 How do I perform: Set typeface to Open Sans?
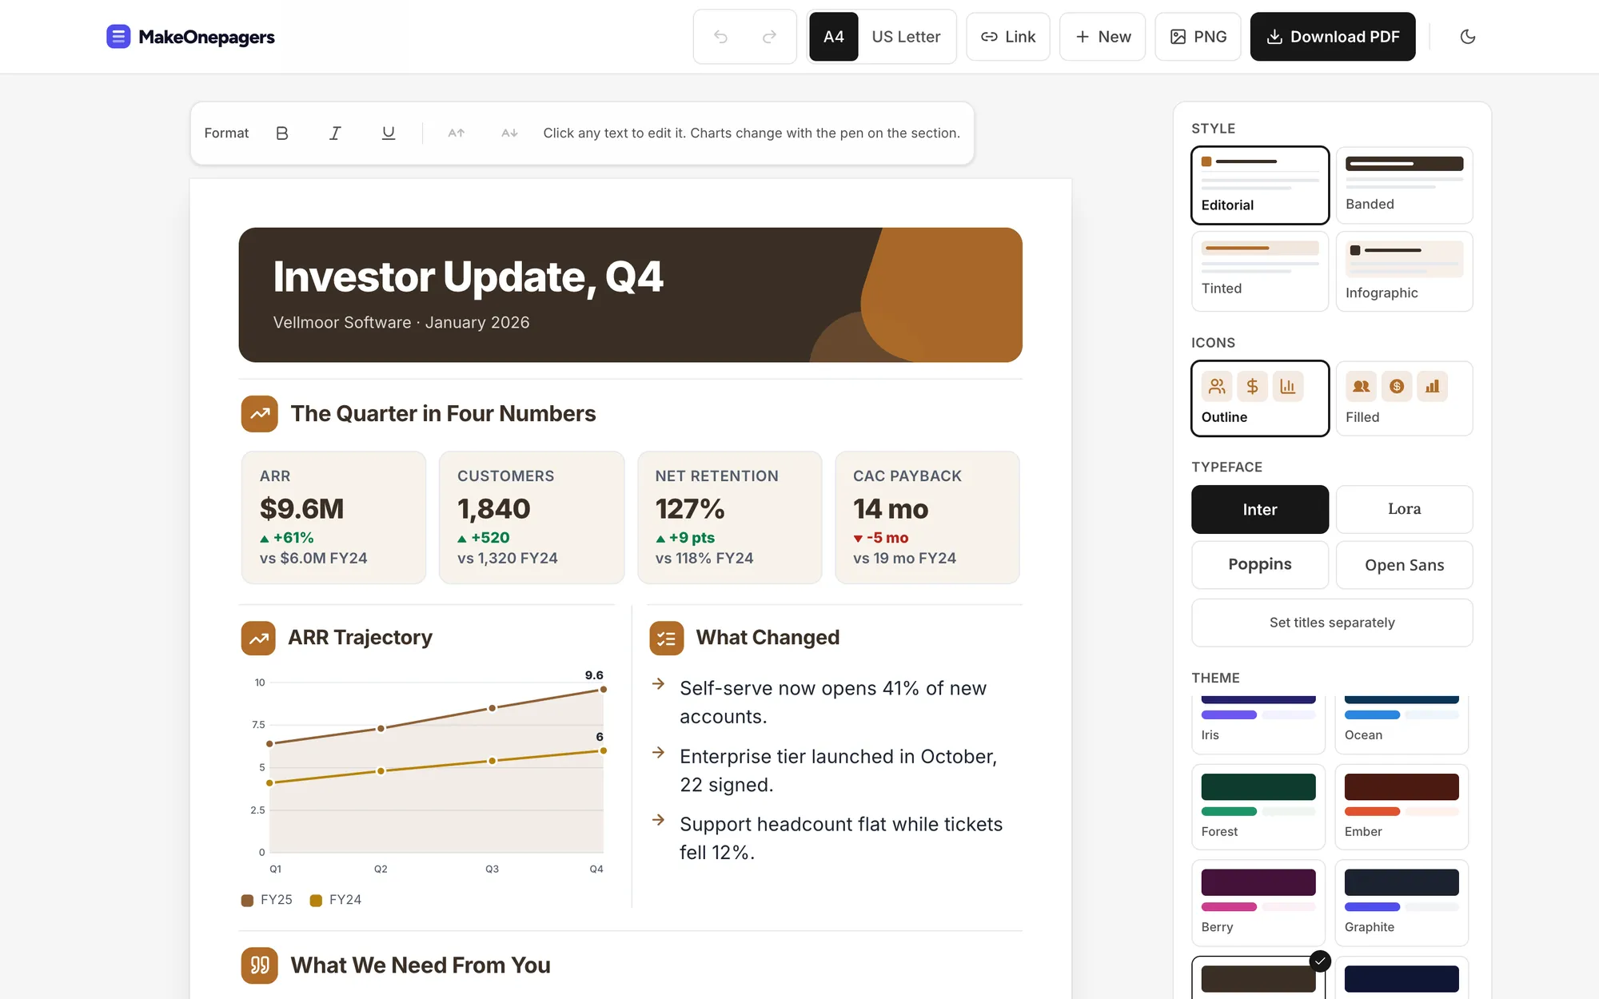pyautogui.click(x=1404, y=565)
